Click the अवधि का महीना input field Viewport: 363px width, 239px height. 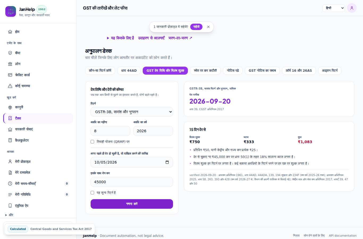tap(110, 131)
